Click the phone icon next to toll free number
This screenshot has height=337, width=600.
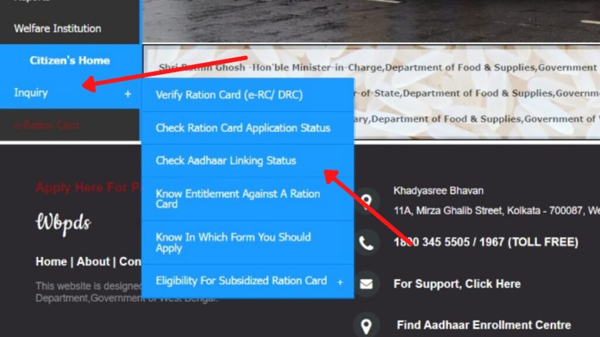(367, 242)
